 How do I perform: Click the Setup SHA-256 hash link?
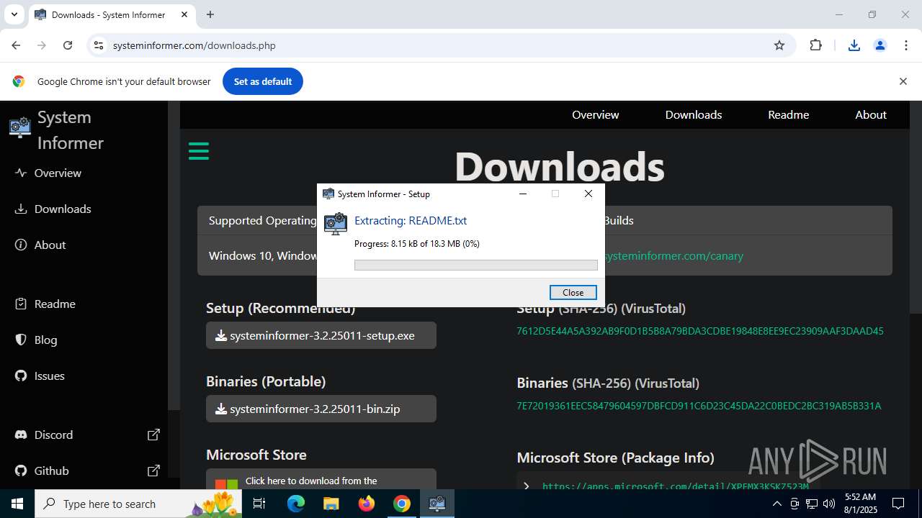point(699,331)
